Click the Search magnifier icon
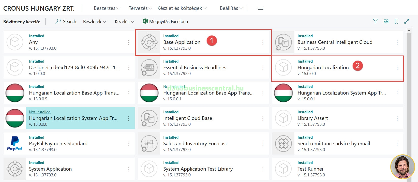Viewport: 418px width, 182px height. (58, 21)
